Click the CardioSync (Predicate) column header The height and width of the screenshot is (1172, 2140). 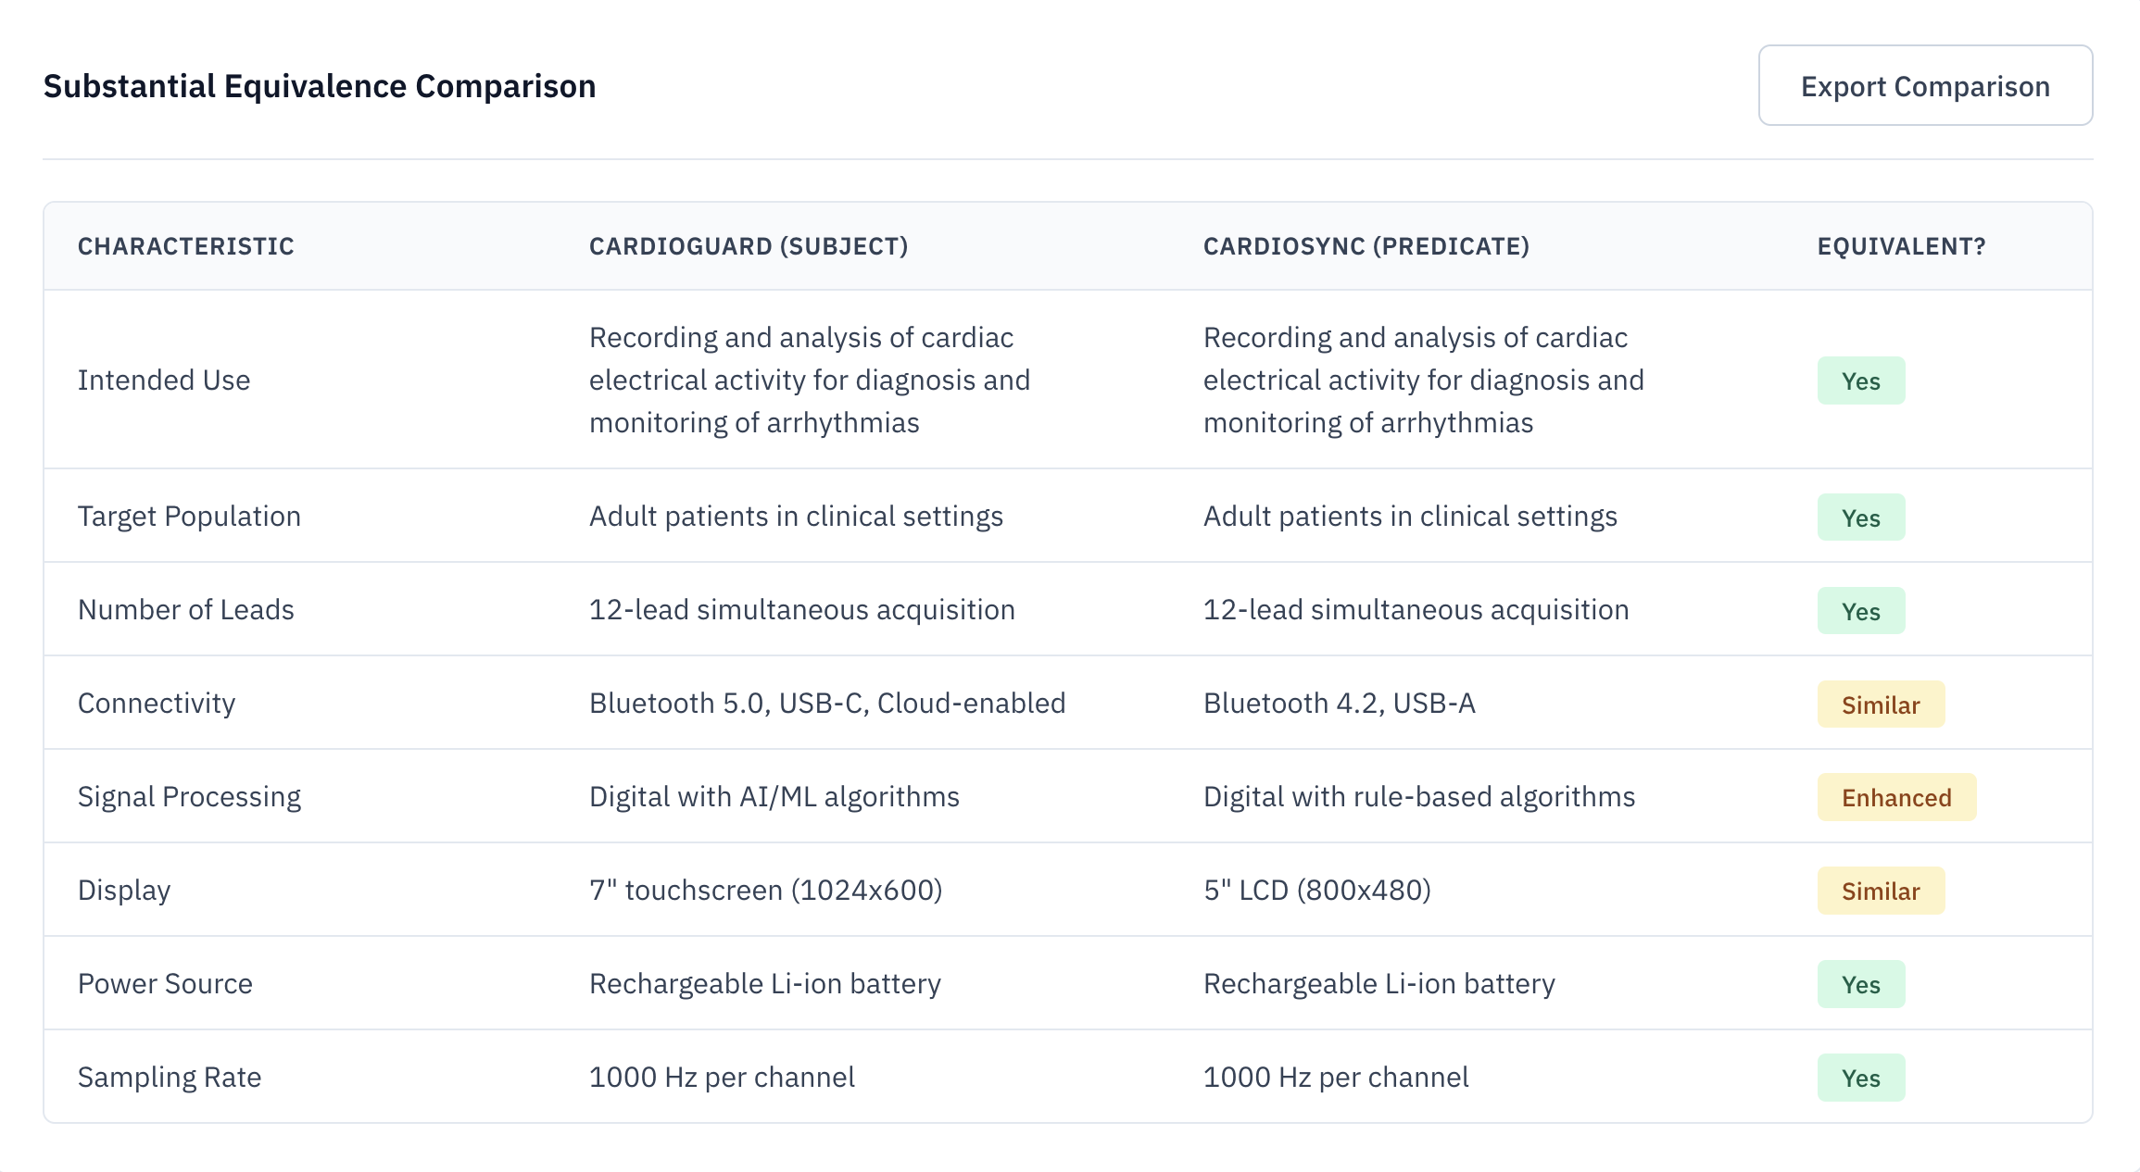click(x=1366, y=246)
